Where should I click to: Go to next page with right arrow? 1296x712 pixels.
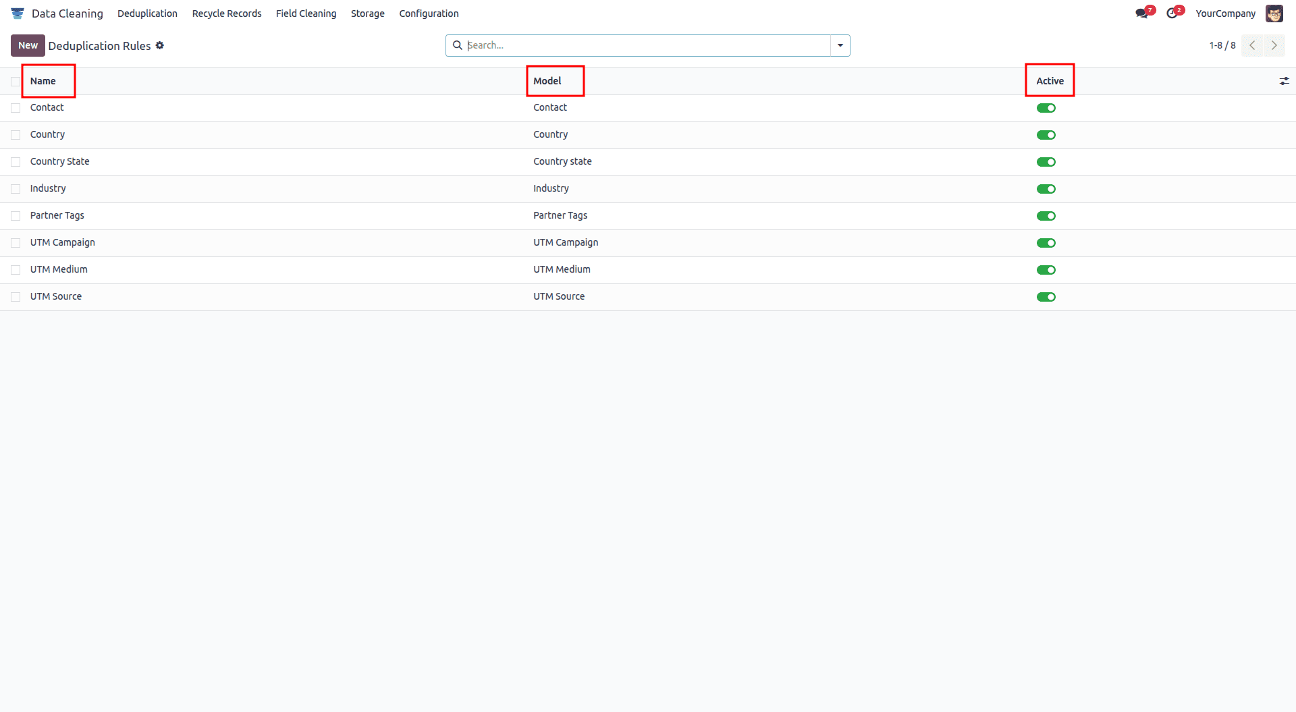click(1274, 45)
